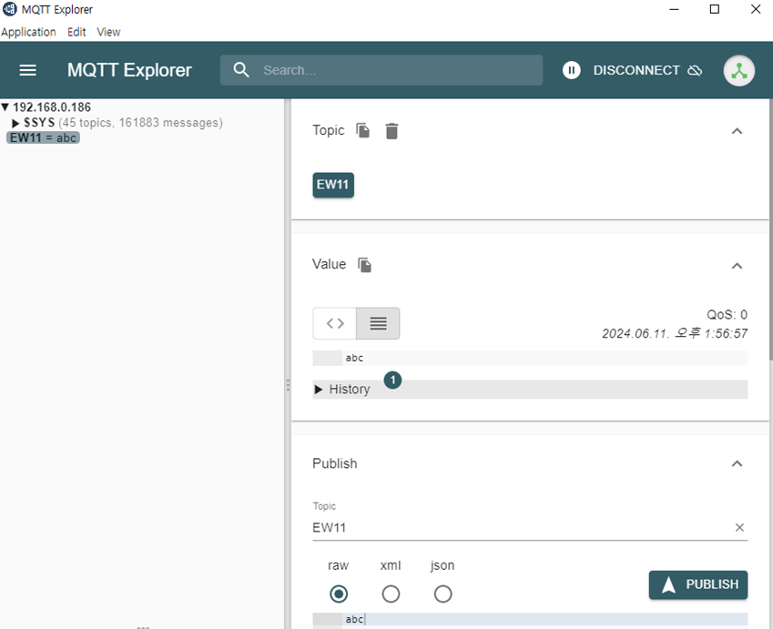Select the EW11 = abc tree item
773x629 pixels.
click(x=43, y=137)
